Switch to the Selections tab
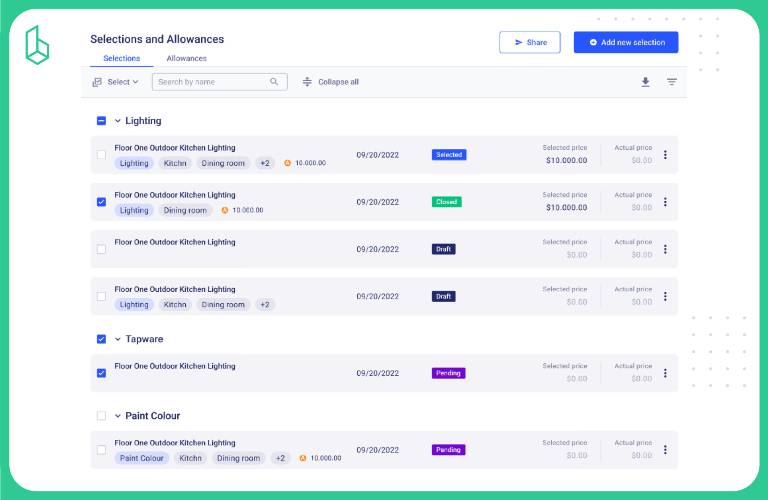This screenshot has width=768, height=500. [121, 58]
